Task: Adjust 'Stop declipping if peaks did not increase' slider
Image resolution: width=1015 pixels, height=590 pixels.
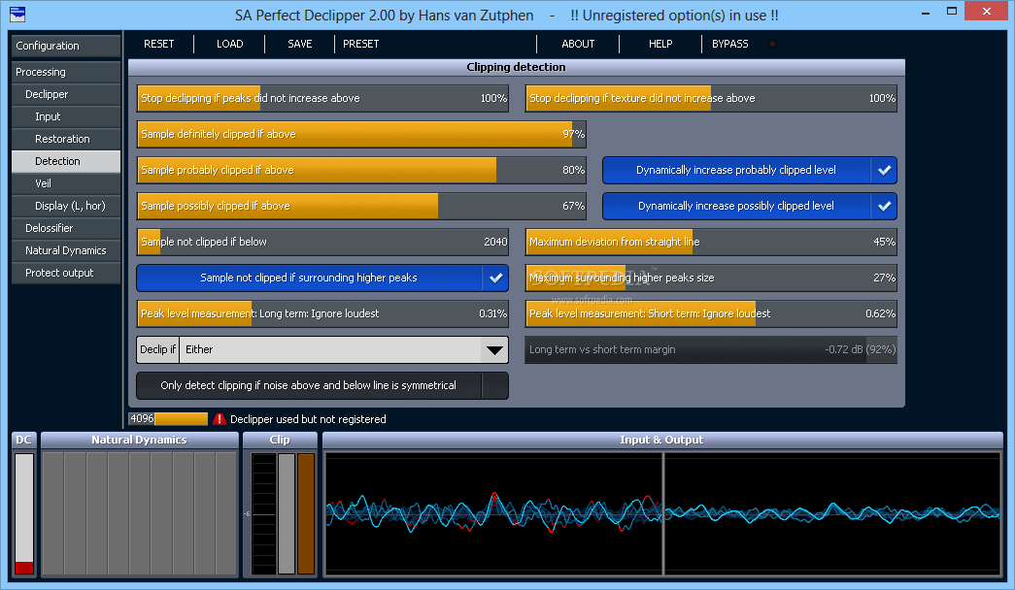Action: click(x=322, y=98)
